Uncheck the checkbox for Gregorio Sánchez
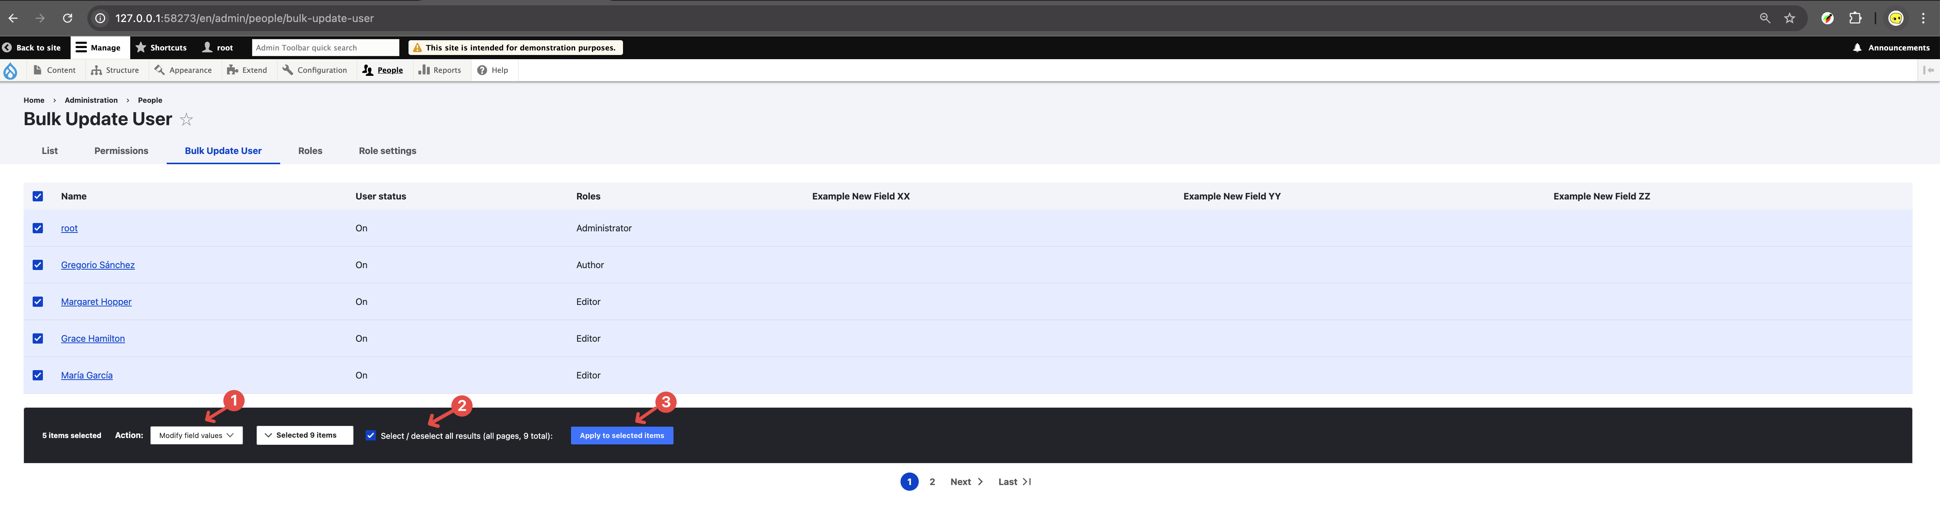Viewport: 1940px width, 515px height. point(38,265)
